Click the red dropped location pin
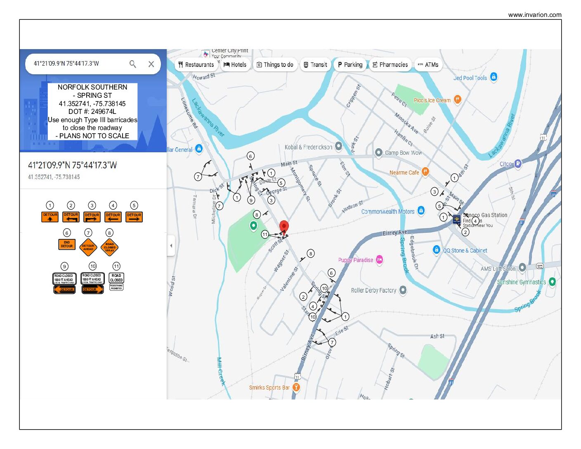 tap(284, 227)
